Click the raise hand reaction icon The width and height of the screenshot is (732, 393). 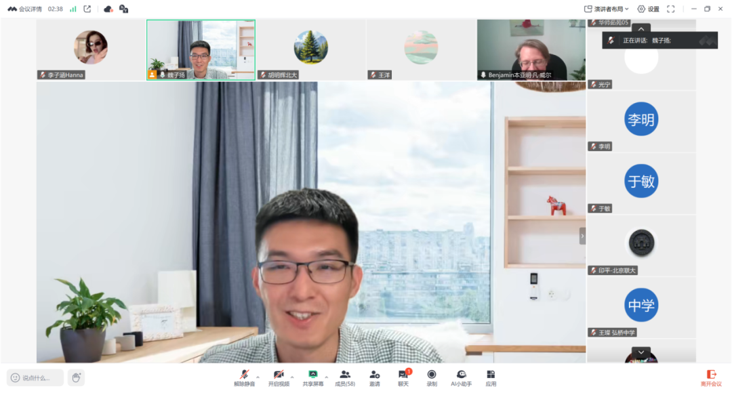77,377
